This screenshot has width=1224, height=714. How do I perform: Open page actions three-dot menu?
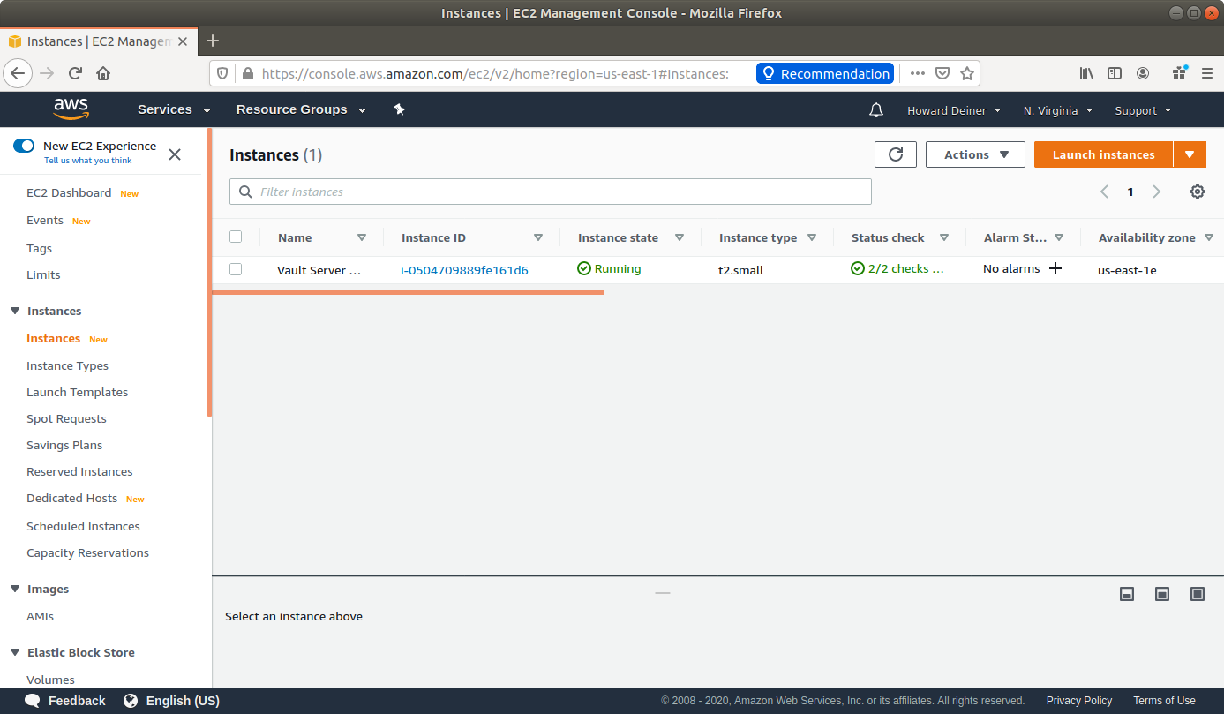(x=918, y=73)
